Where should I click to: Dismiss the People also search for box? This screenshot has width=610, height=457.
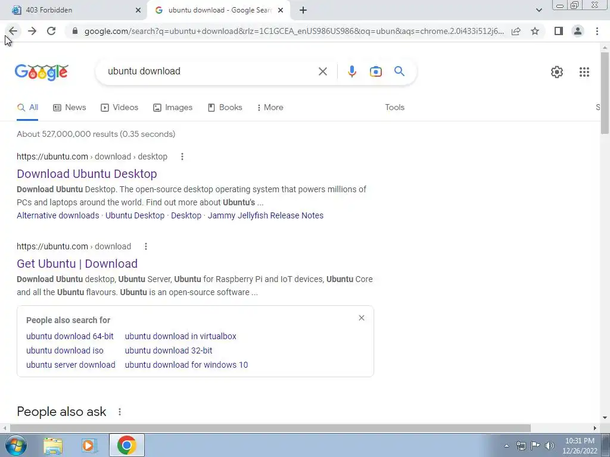(362, 318)
